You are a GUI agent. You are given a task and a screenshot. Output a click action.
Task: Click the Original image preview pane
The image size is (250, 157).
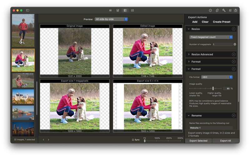(75, 51)
